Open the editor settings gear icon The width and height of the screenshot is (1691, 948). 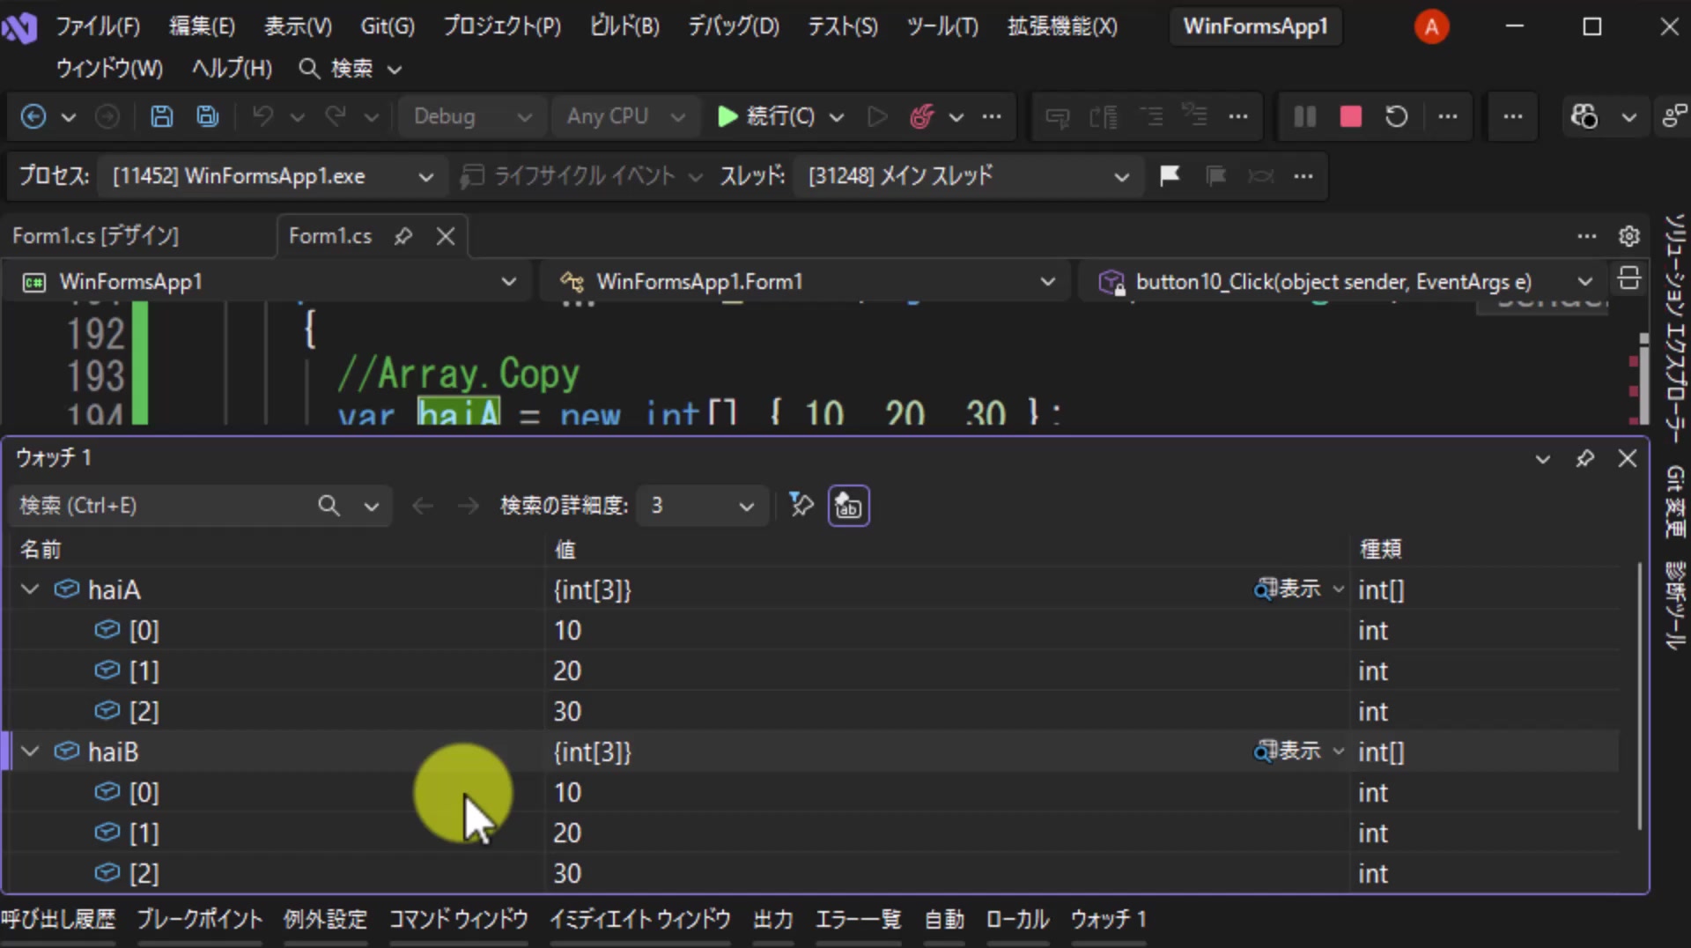(1629, 236)
